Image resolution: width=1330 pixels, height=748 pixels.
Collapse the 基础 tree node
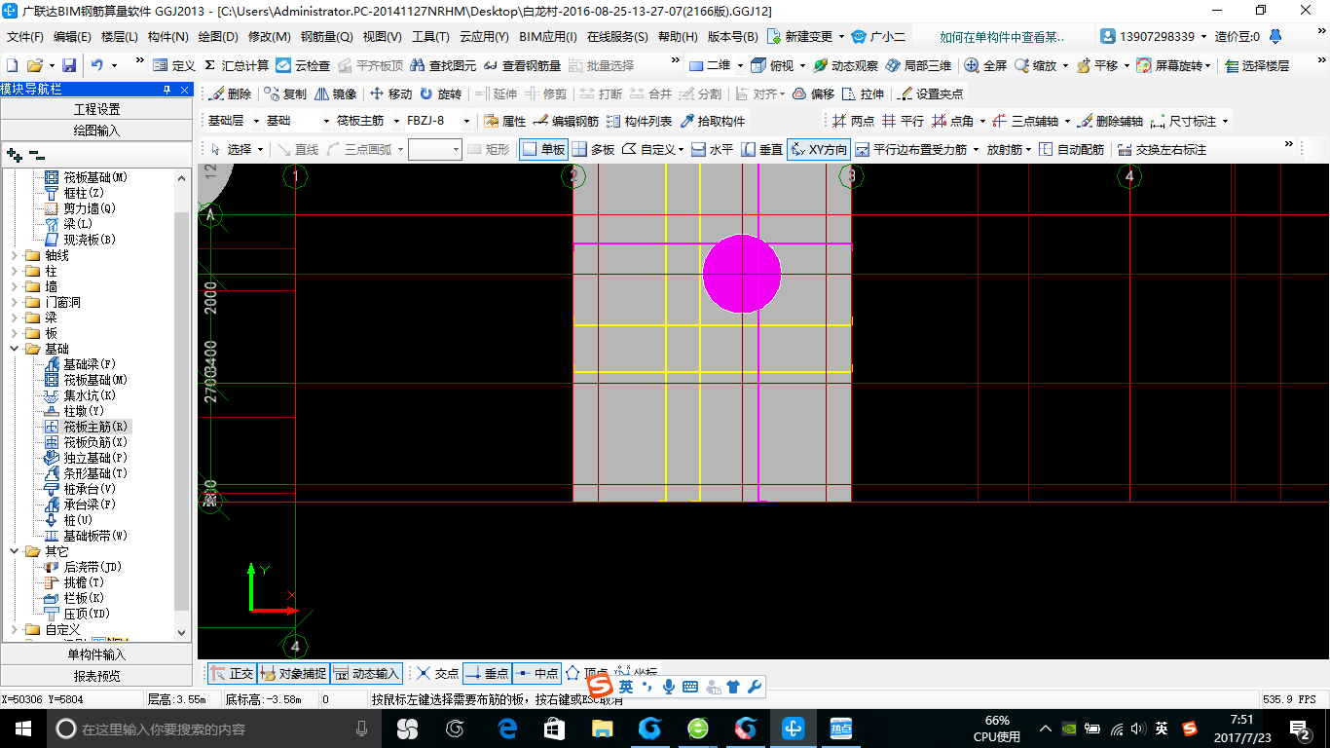[x=14, y=349]
